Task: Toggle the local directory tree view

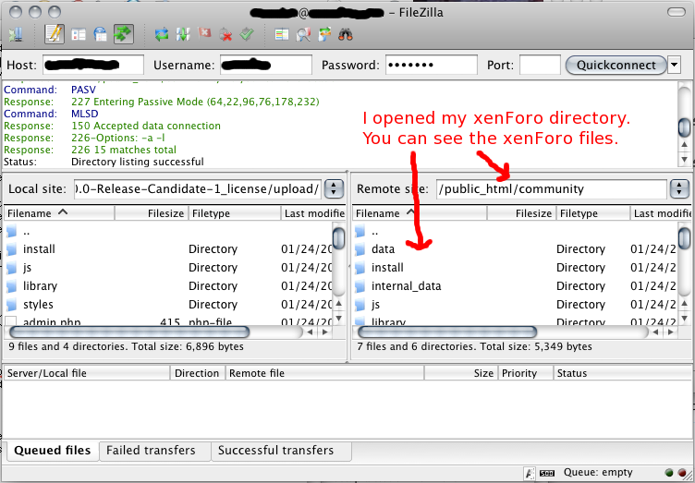Action: tap(78, 35)
